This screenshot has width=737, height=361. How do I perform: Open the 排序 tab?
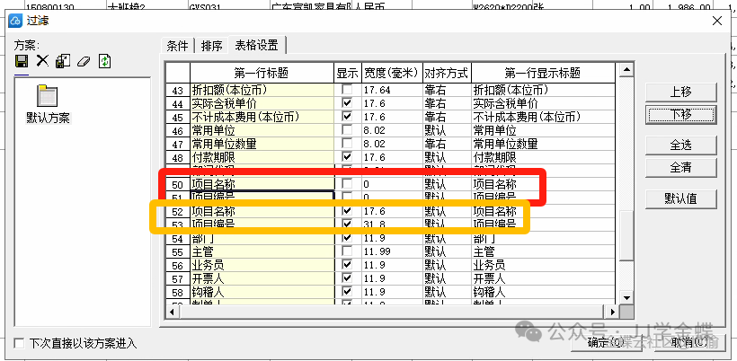(x=212, y=45)
